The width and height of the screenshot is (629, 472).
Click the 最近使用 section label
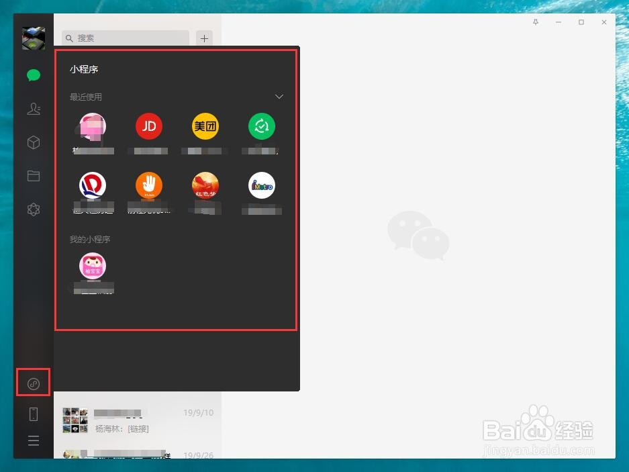86,97
